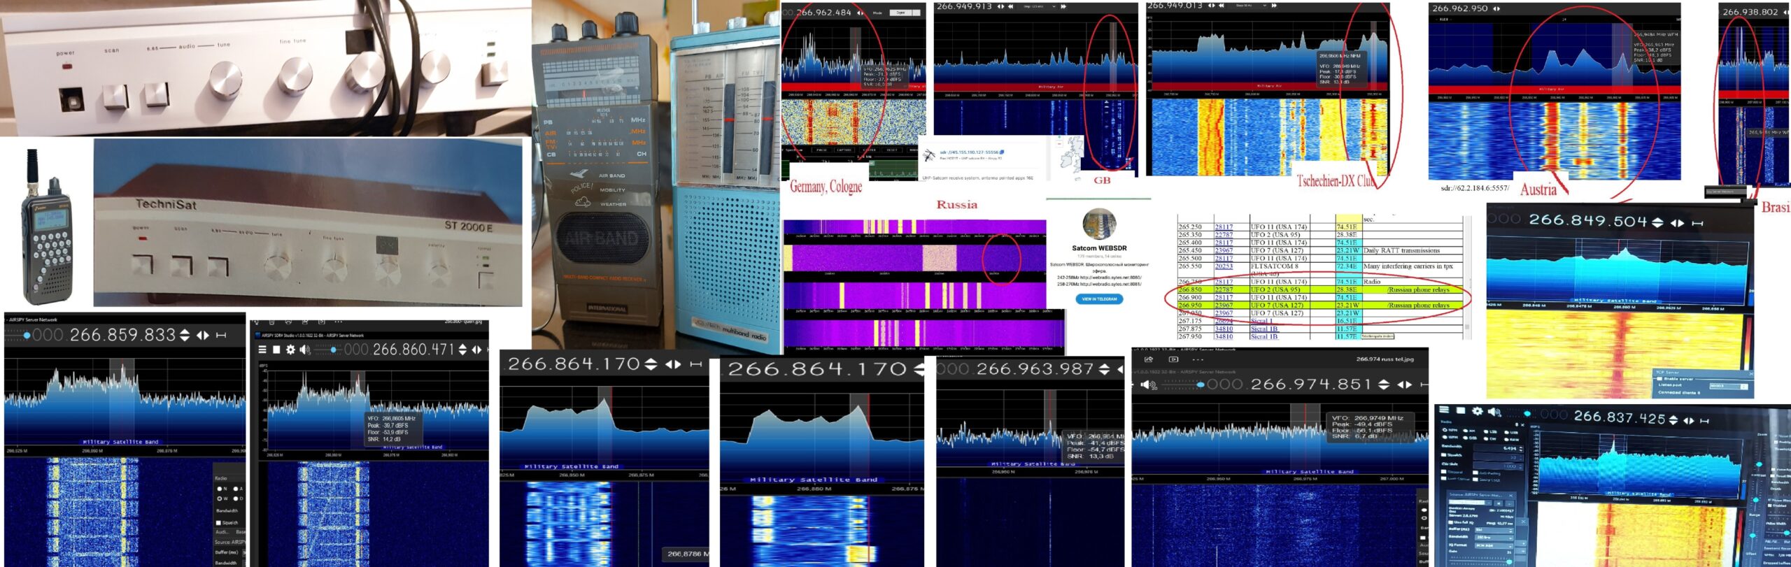Click center-tuning arrows next to 266.859.833
This screenshot has width=1791, height=567.
pyautogui.click(x=203, y=336)
